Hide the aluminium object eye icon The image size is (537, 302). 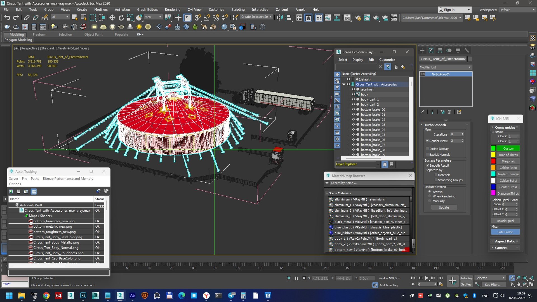(353, 89)
